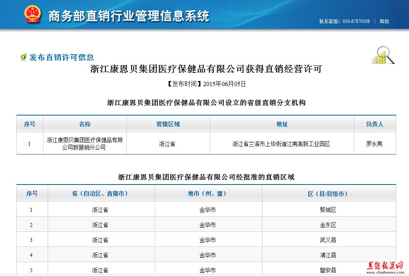Click the 发布直销许可信息 section heading
Image resolution: width=409 pixels, height=276 pixels.
pos(62,57)
